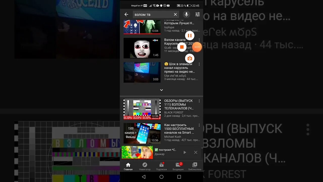
Task: Open the options menu for 'Шок в зламали' video
Action: (199, 64)
